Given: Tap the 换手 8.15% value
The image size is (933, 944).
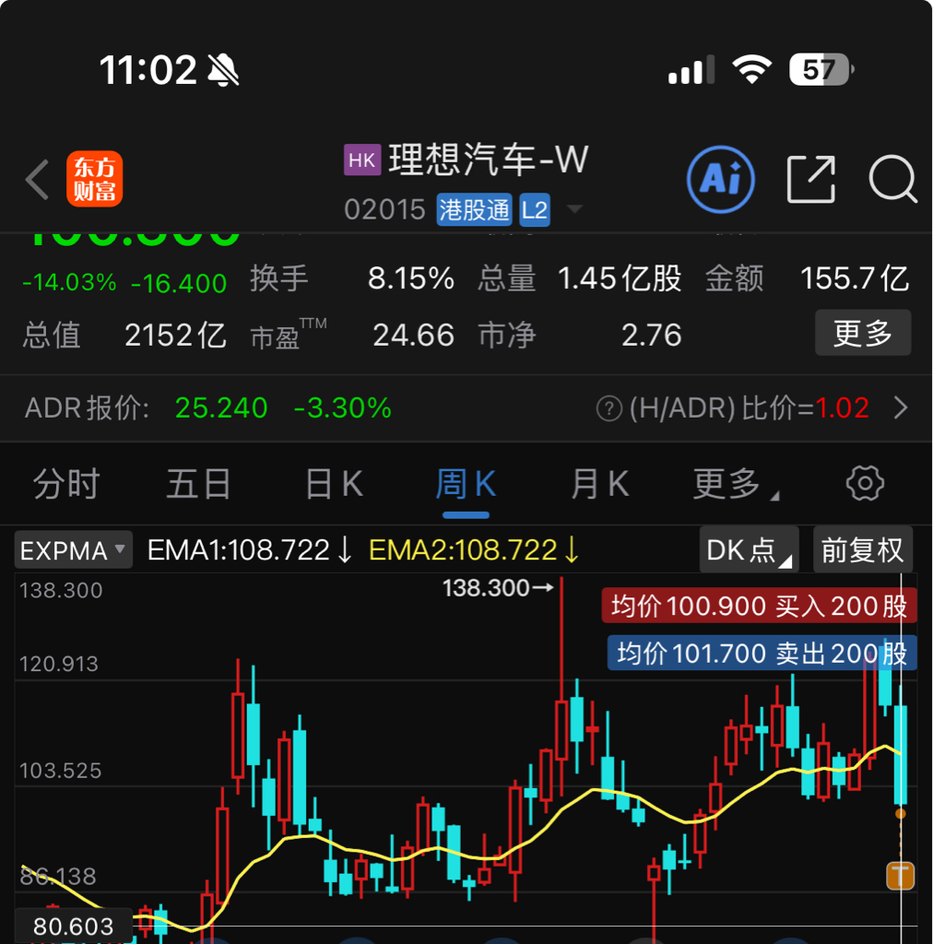Looking at the screenshot, I should point(411,278).
